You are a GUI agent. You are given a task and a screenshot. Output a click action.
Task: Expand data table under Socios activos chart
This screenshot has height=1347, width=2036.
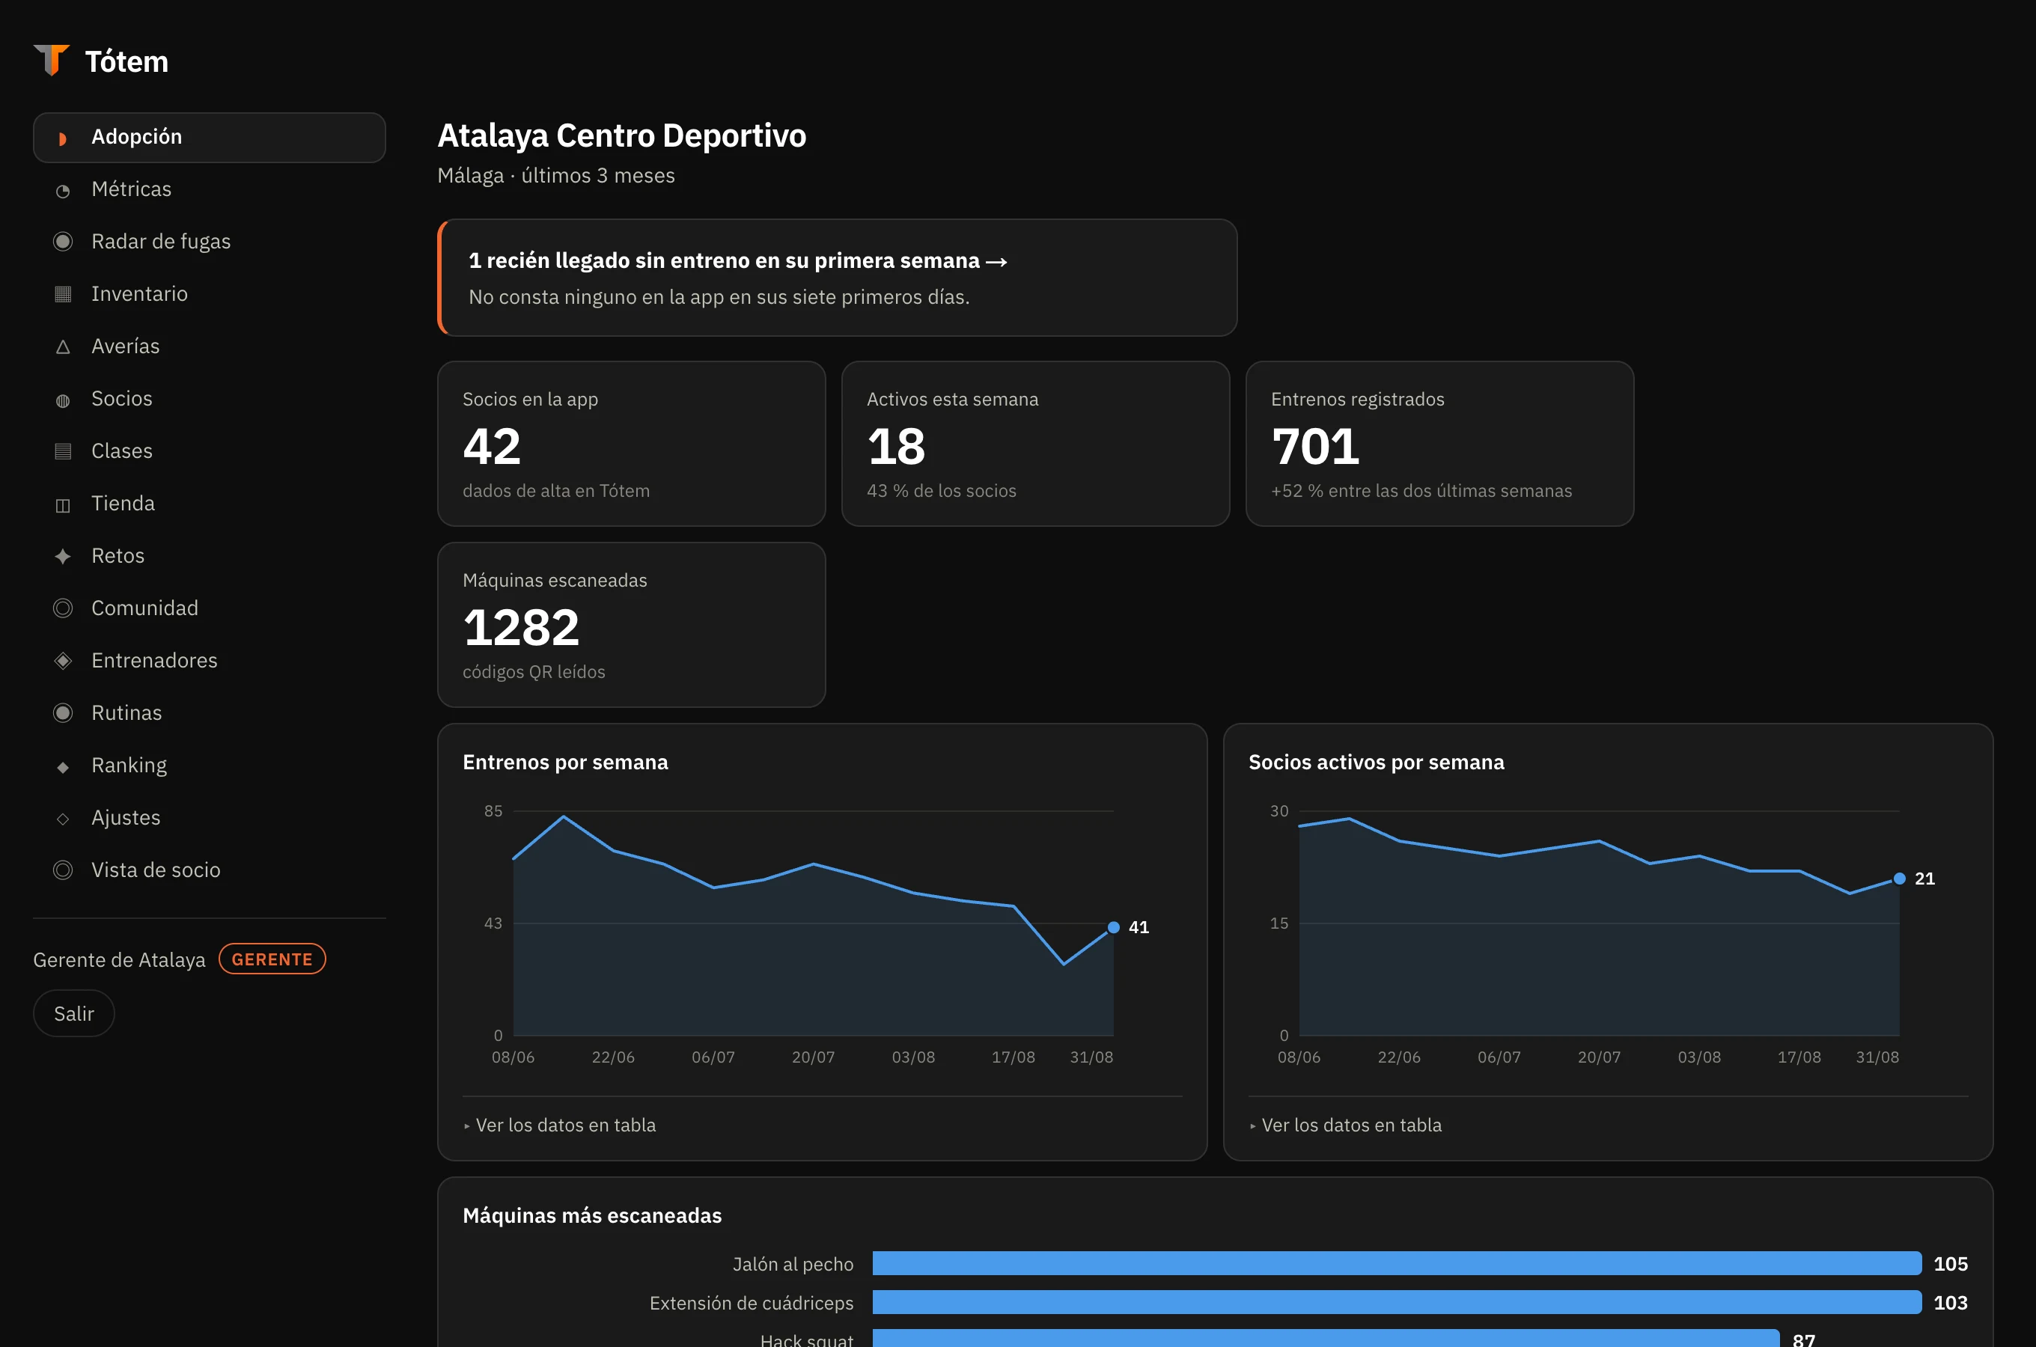coord(1345,1125)
